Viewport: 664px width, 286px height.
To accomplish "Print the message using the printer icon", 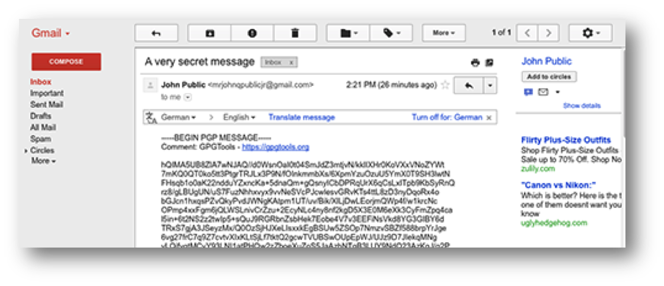I will tap(475, 63).
